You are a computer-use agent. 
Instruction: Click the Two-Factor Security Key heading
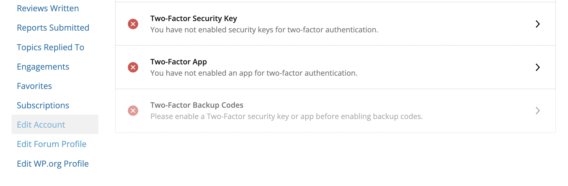coord(193,18)
